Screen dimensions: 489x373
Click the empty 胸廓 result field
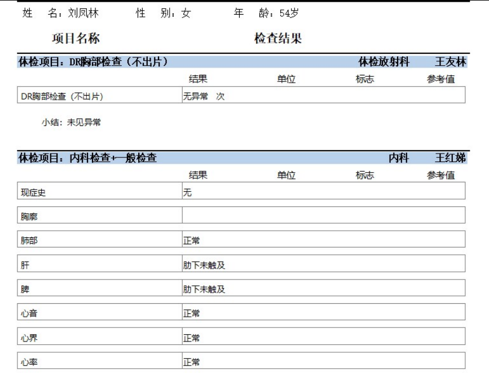(x=323, y=216)
